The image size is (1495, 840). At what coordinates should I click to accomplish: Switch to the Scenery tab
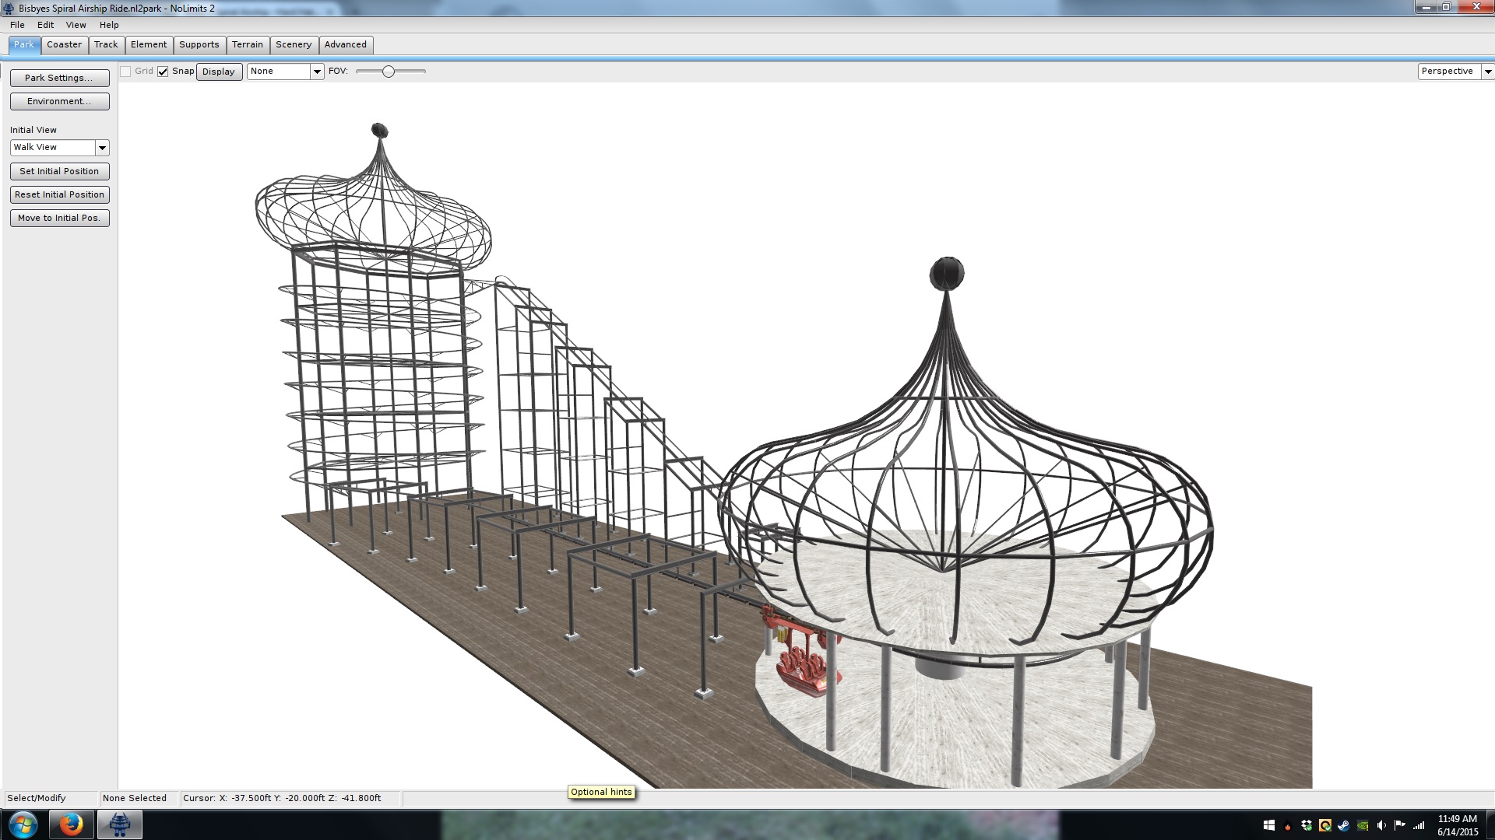coord(293,45)
